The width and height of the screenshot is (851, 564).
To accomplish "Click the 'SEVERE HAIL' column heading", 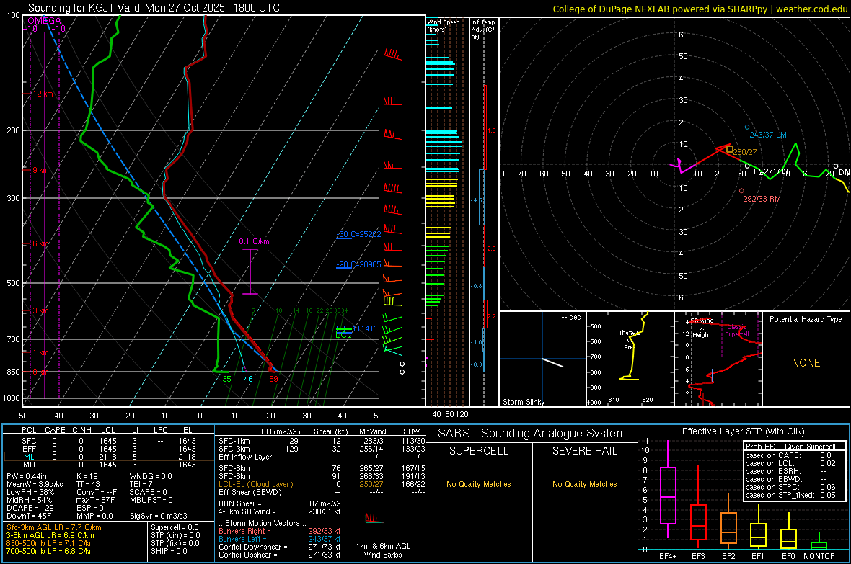I will [584, 451].
